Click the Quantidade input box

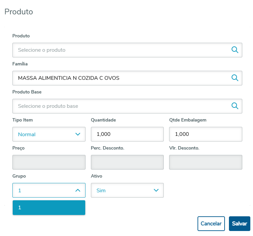tap(127, 134)
